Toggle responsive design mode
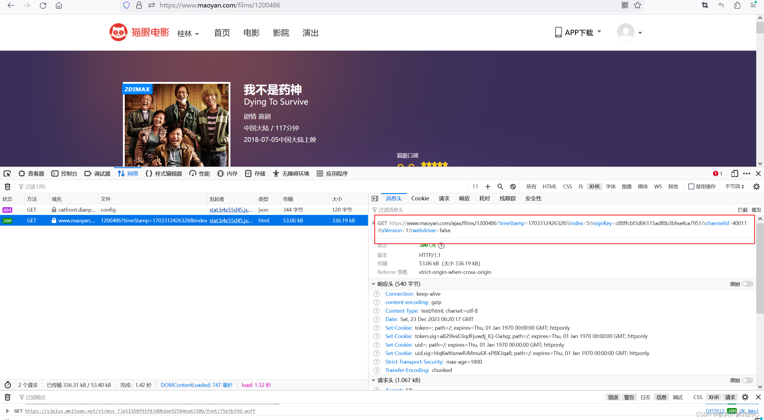 (735, 173)
